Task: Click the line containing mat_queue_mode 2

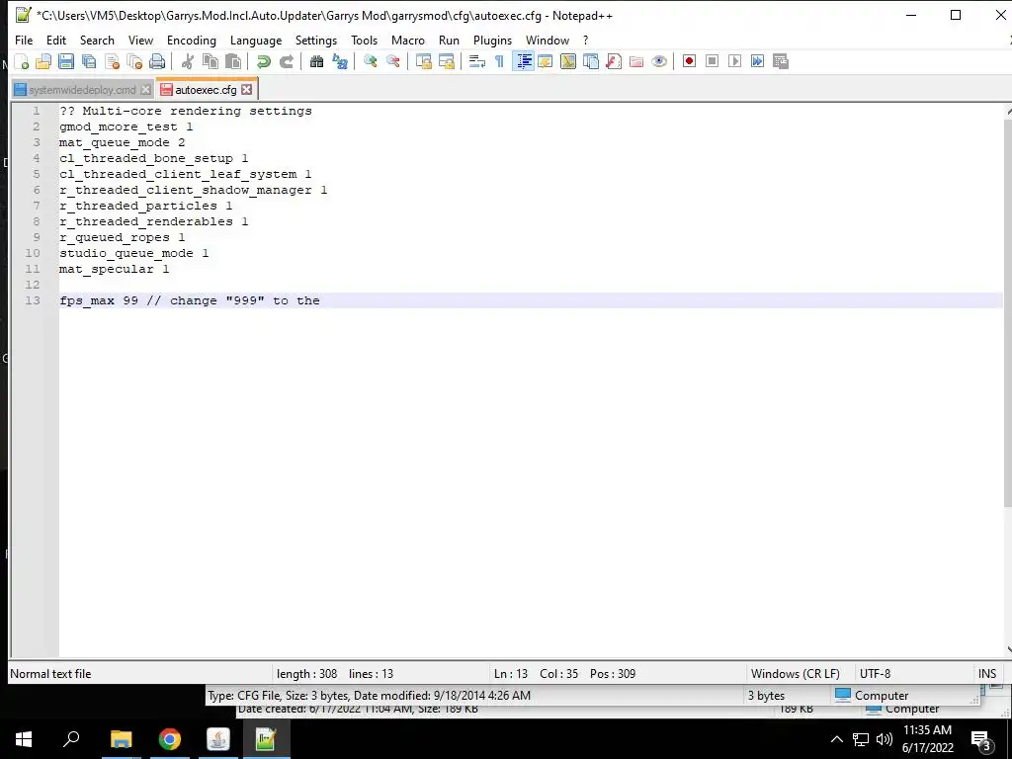Action: click(122, 142)
